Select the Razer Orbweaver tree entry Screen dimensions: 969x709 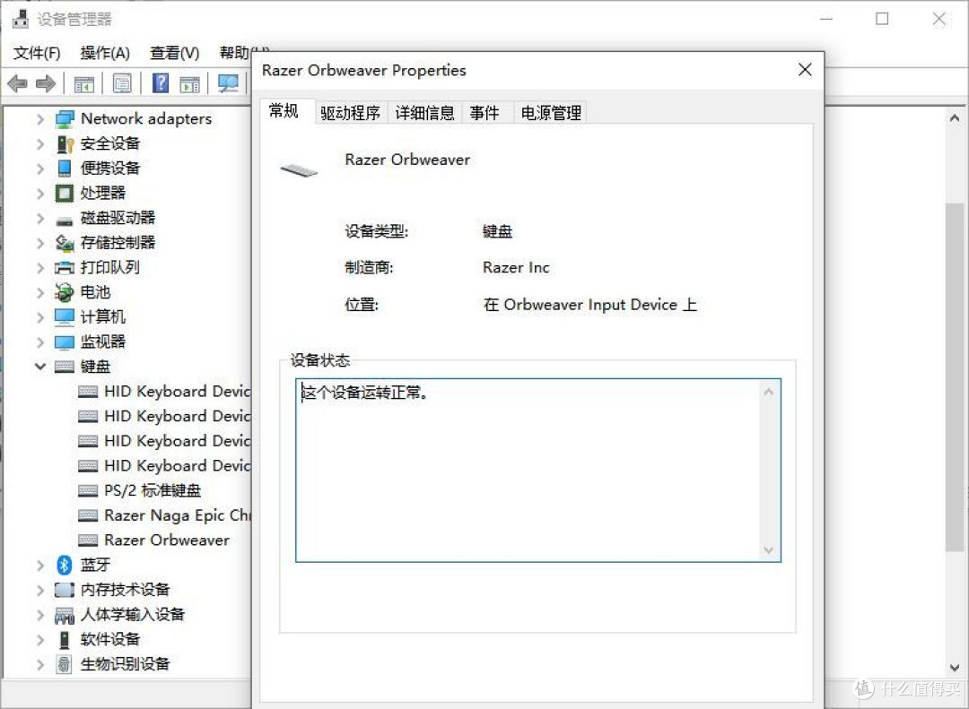click(x=167, y=540)
